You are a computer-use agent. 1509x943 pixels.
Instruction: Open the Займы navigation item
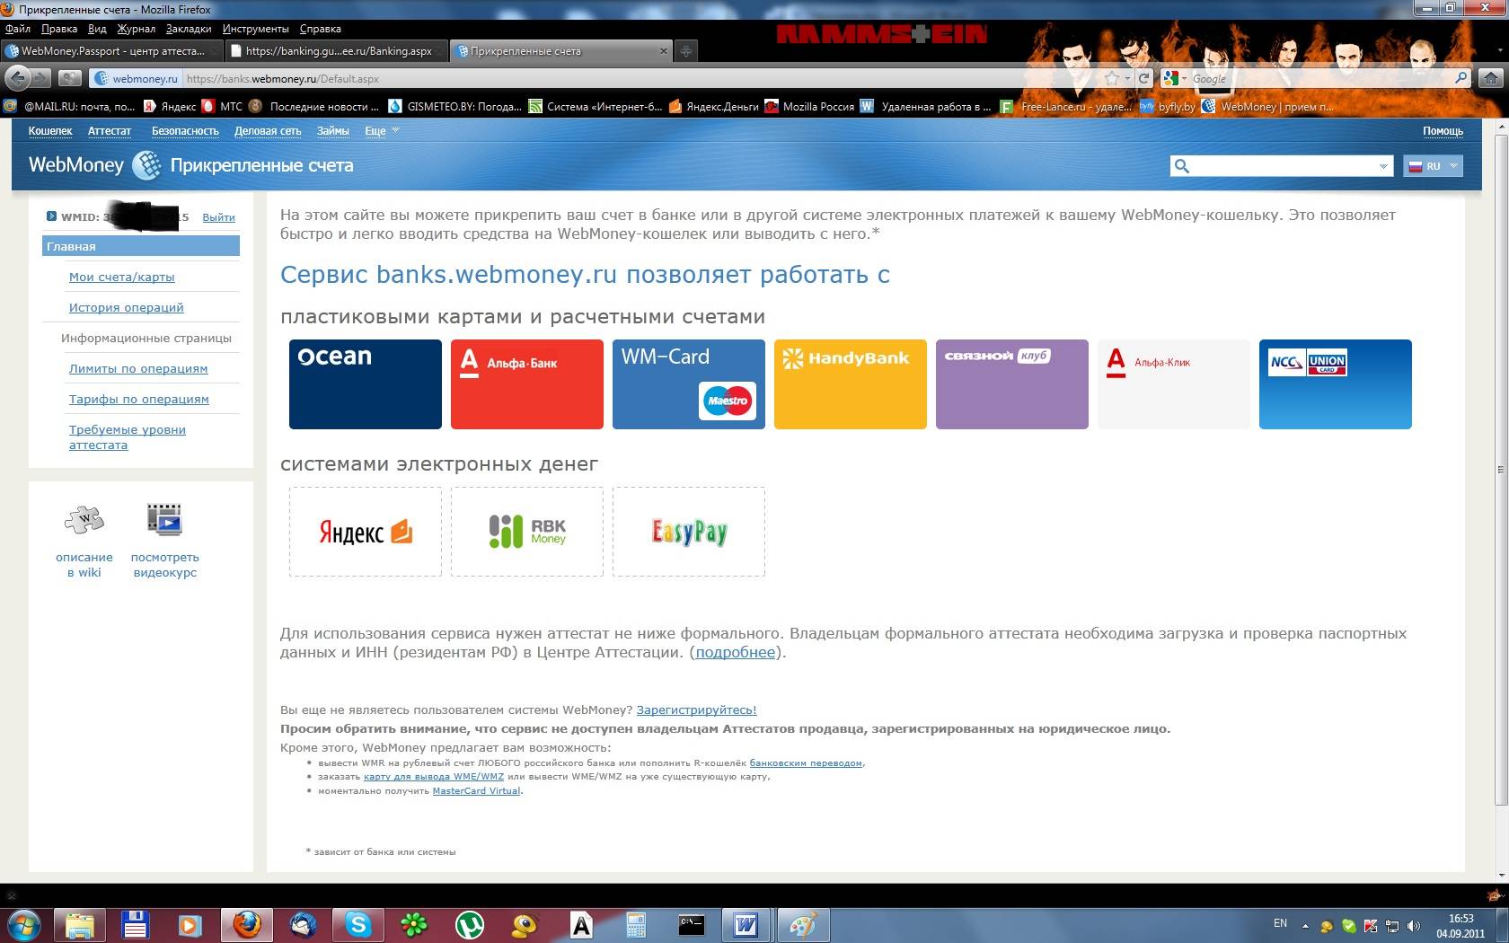pos(332,131)
